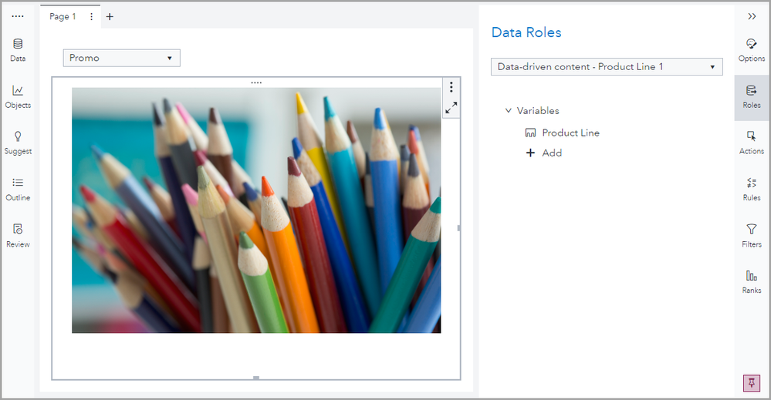Open Page 1 tab options menu

pos(91,17)
